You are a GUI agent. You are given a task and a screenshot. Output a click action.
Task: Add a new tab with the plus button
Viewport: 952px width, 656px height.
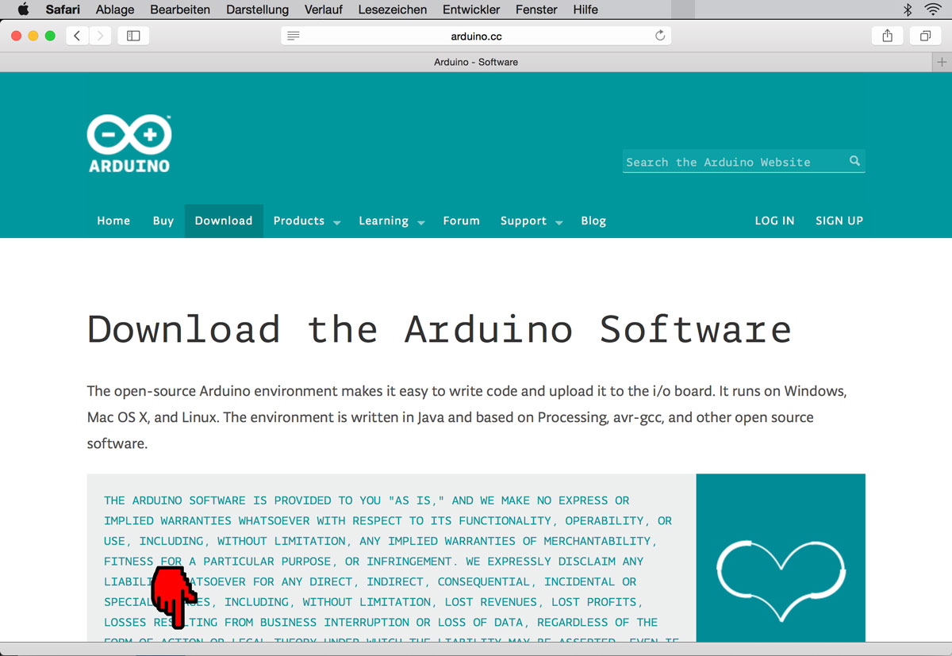pos(942,62)
